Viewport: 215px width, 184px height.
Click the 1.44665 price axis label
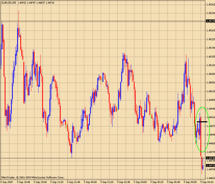coord(211,179)
